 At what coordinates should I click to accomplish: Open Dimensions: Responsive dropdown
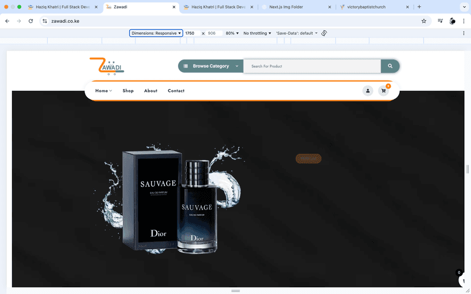pos(156,33)
